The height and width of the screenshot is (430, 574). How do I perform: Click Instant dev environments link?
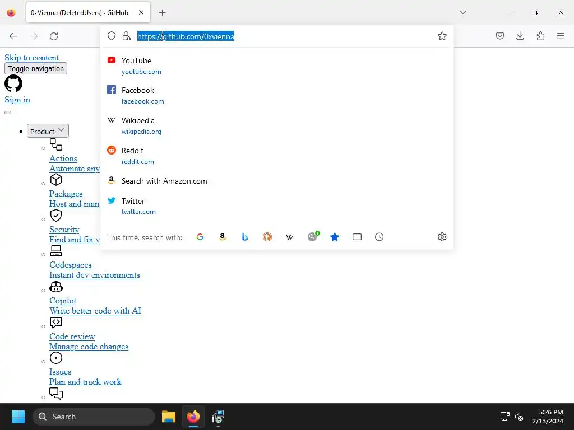94,275
